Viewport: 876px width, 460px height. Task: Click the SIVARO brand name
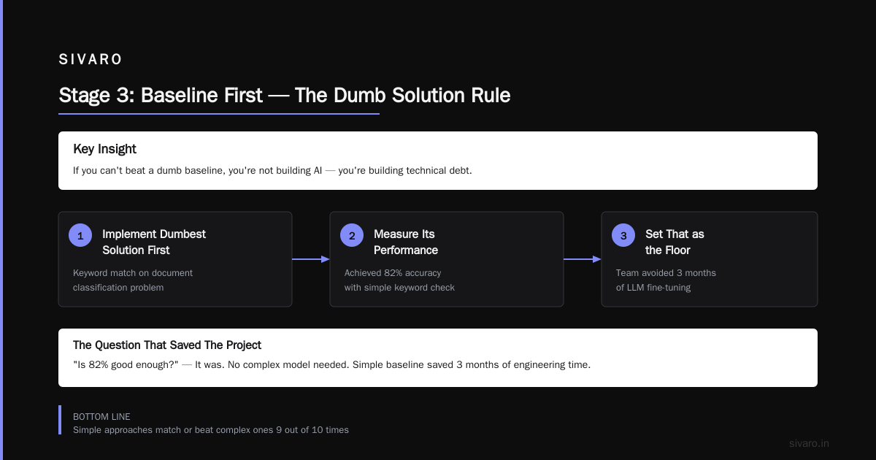[x=91, y=60]
